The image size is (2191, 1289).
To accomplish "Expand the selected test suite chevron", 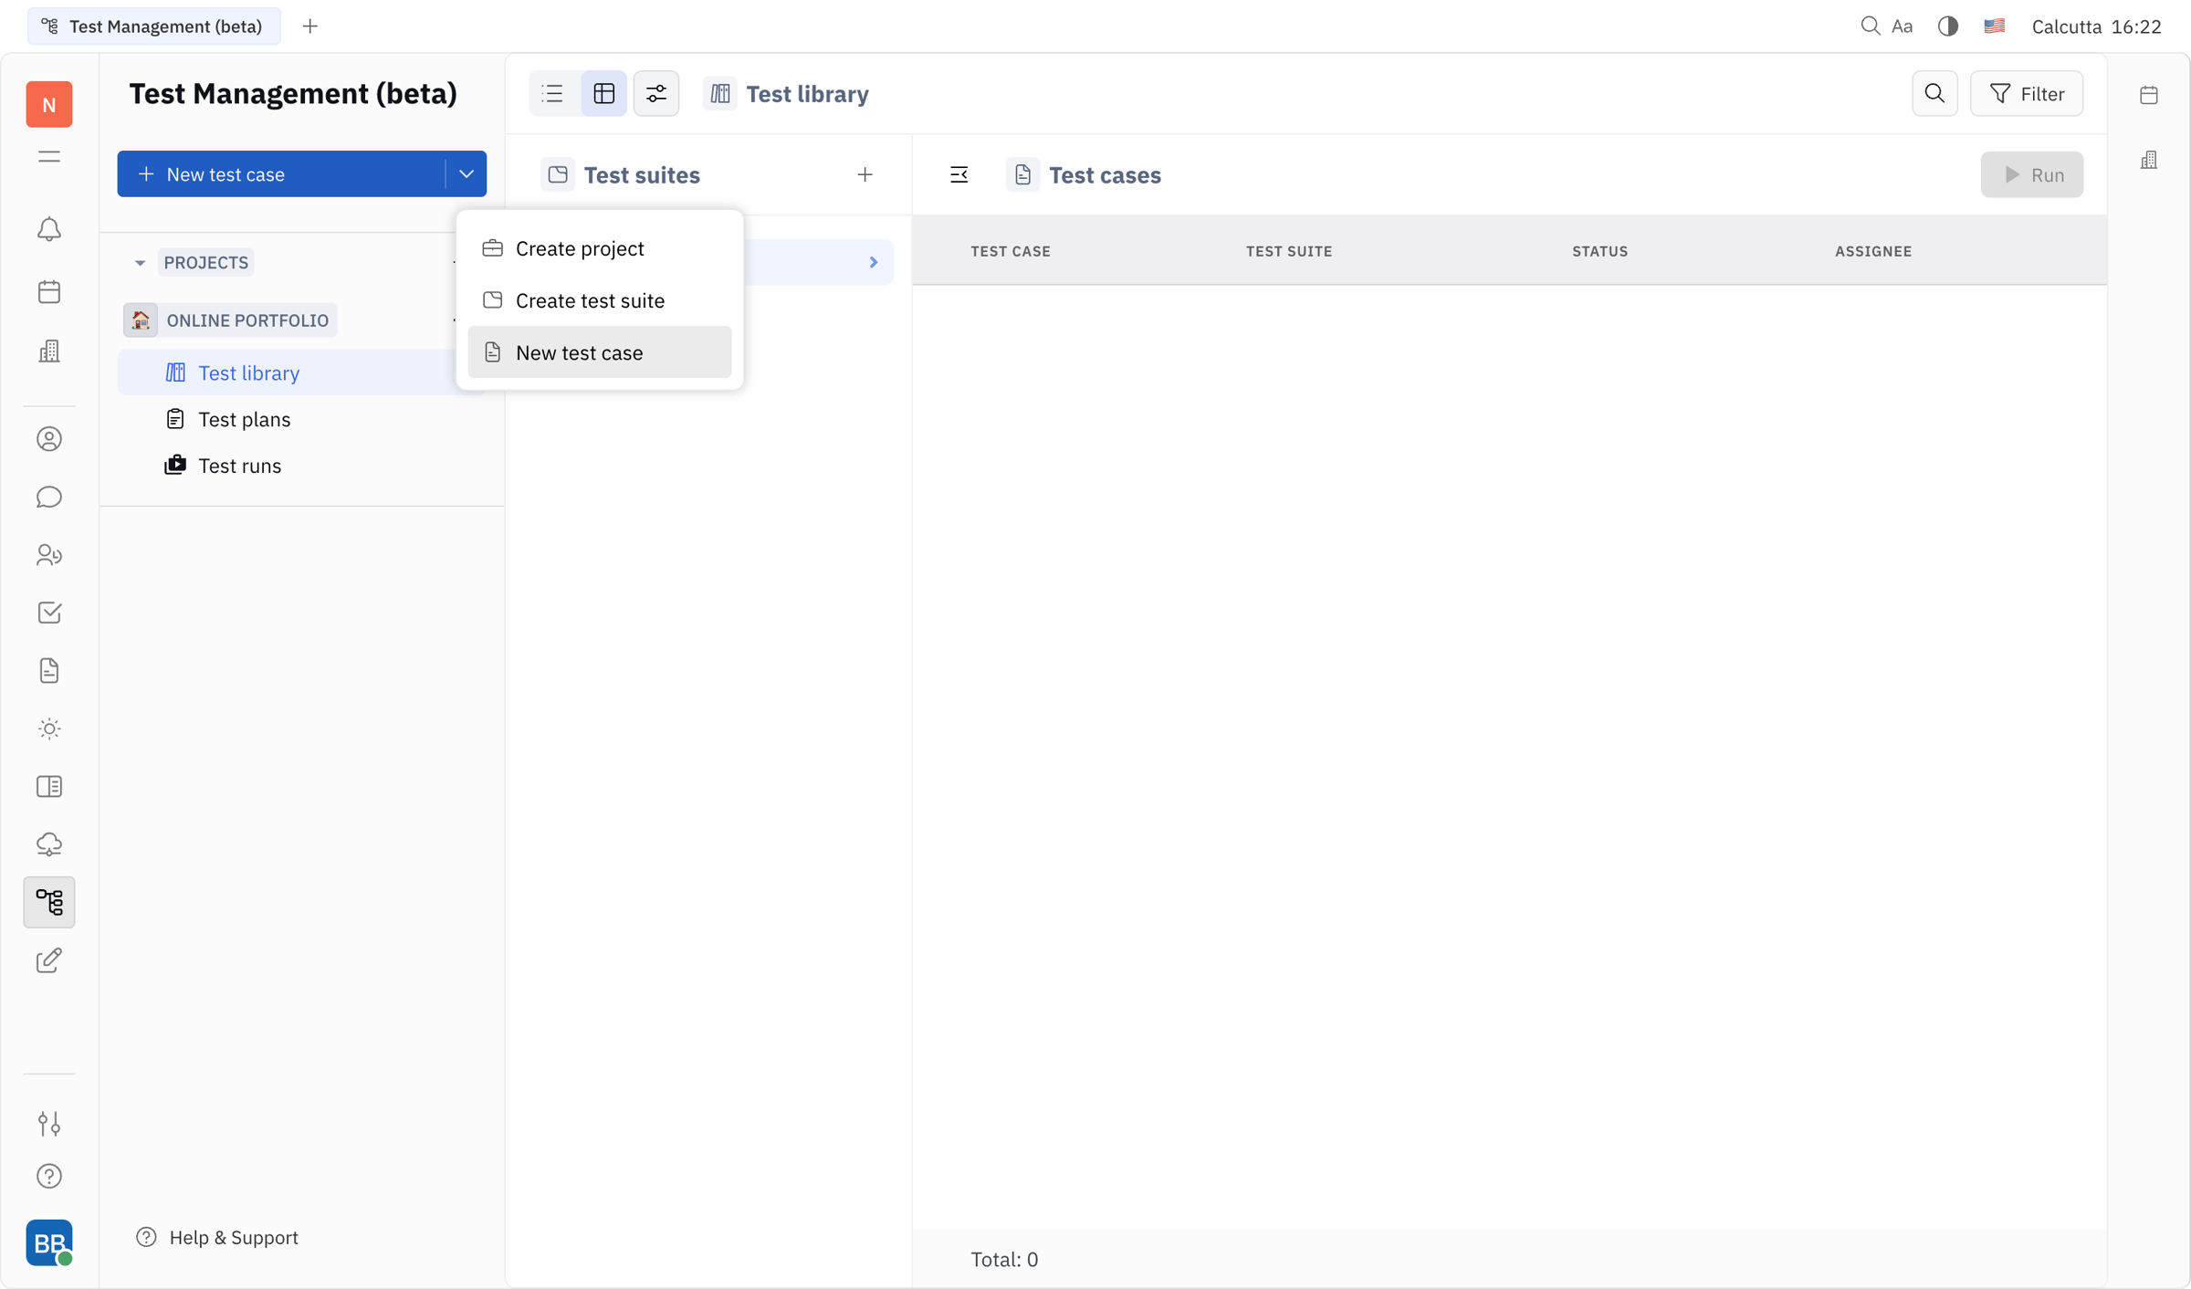I will pos(874,263).
